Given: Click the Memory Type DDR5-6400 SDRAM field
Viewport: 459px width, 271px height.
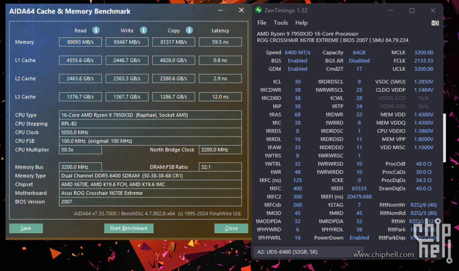Looking at the screenshot, I should 150,176.
